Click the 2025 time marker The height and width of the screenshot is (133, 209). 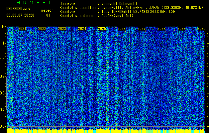[102, 29]
